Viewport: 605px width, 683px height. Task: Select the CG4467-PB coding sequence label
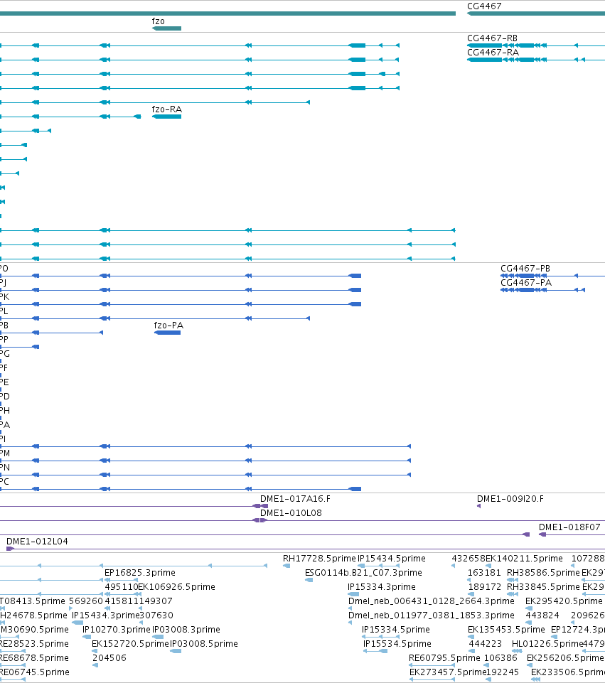click(525, 269)
